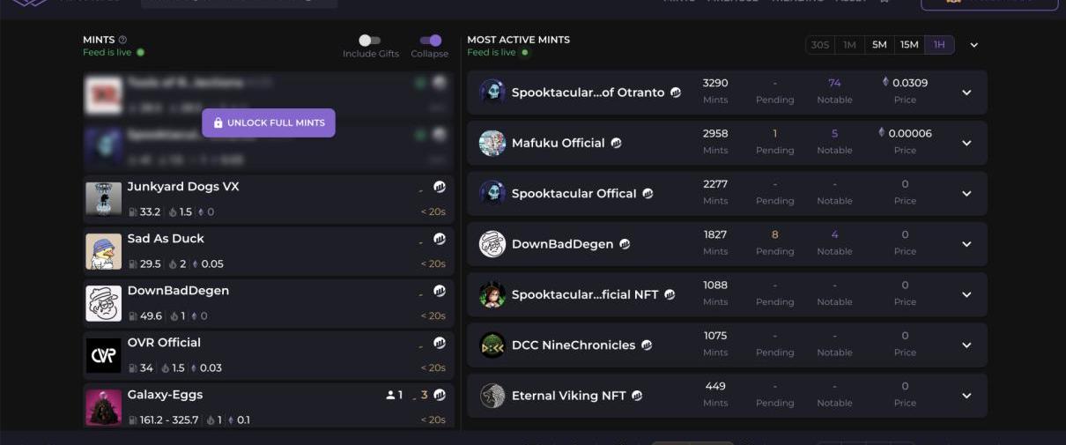Click the Unlock Full Mints button

coord(269,123)
